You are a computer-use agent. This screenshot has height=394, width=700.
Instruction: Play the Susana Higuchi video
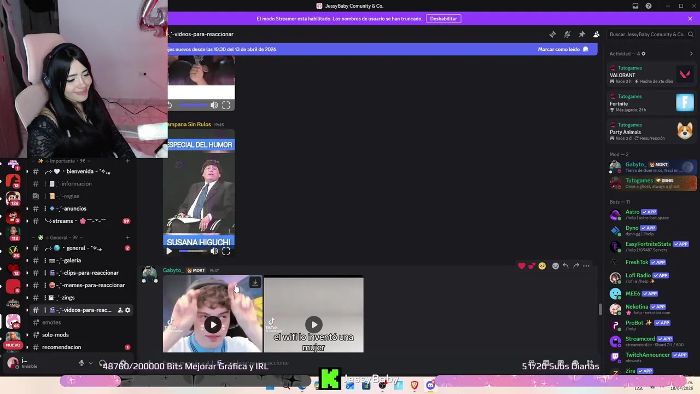(x=169, y=251)
